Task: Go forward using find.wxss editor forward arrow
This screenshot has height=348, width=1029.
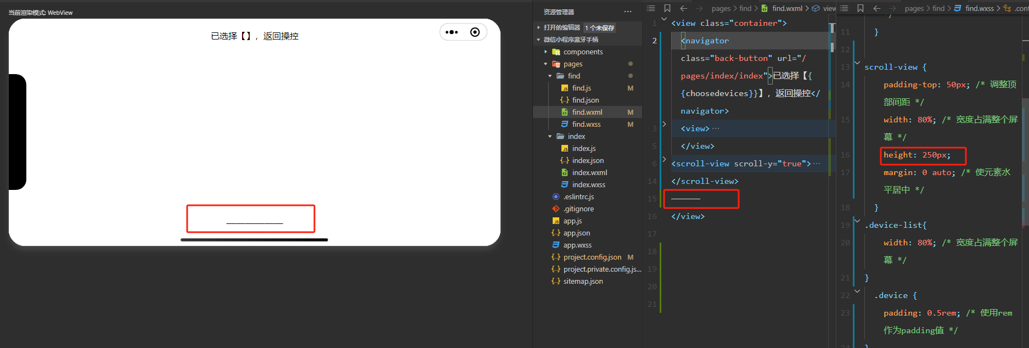Action: (x=892, y=8)
